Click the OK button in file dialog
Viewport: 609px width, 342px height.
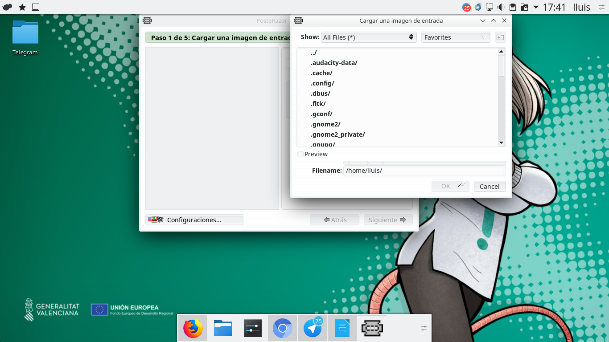(450, 186)
